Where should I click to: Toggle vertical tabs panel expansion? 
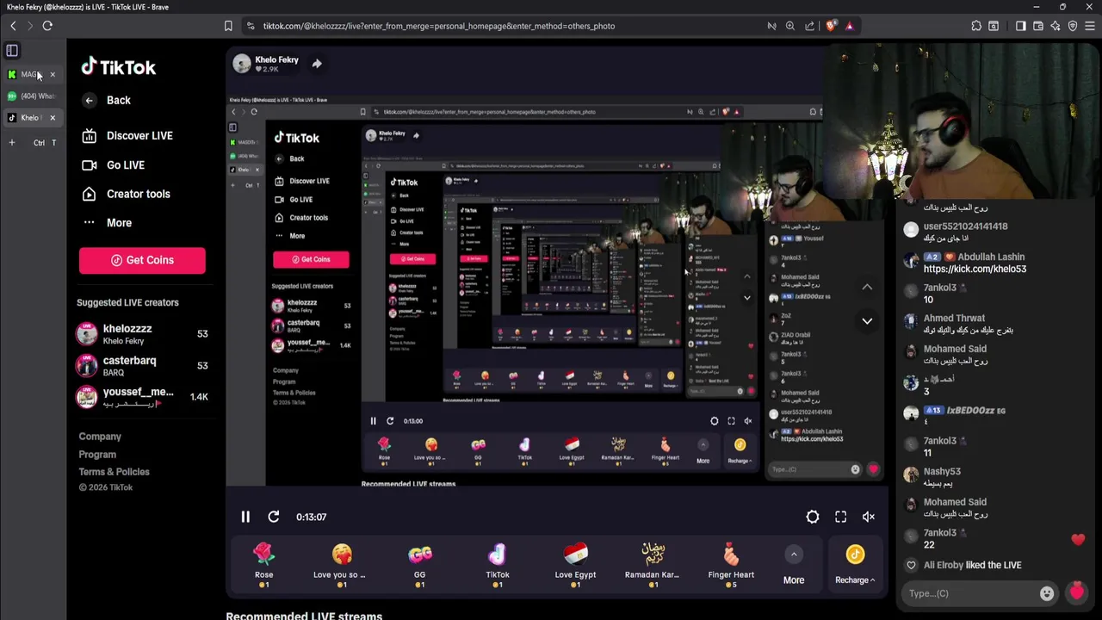pos(12,51)
